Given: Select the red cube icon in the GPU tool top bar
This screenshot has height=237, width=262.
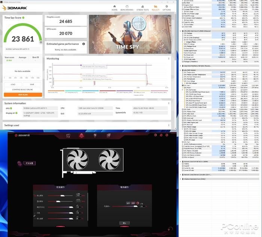Looking at the screenshot, I should (x=81, y=136).
